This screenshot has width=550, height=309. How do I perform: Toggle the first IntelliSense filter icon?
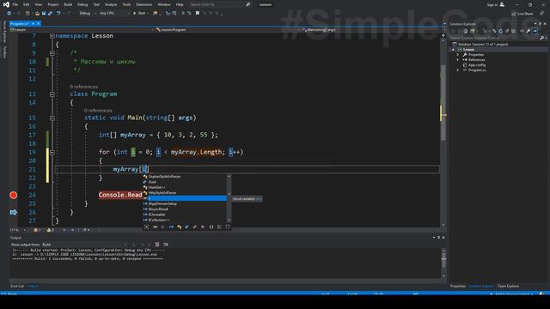pyautogui.click(x=147, y=227)
